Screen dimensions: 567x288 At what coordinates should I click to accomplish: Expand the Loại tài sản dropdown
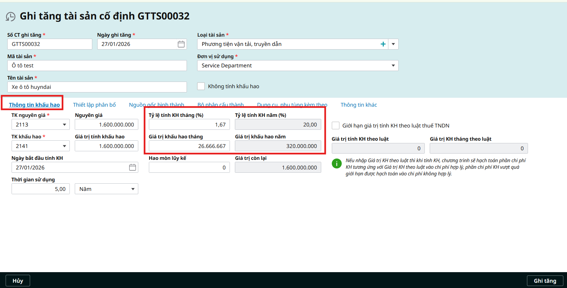(393, 44)
